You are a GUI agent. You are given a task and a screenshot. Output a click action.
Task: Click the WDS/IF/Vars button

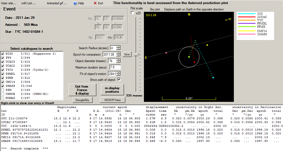coord(112,100)
